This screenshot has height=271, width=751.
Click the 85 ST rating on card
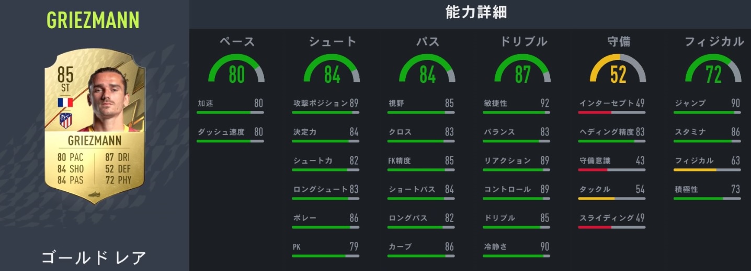pyautogui.click(x=65, y=80)
